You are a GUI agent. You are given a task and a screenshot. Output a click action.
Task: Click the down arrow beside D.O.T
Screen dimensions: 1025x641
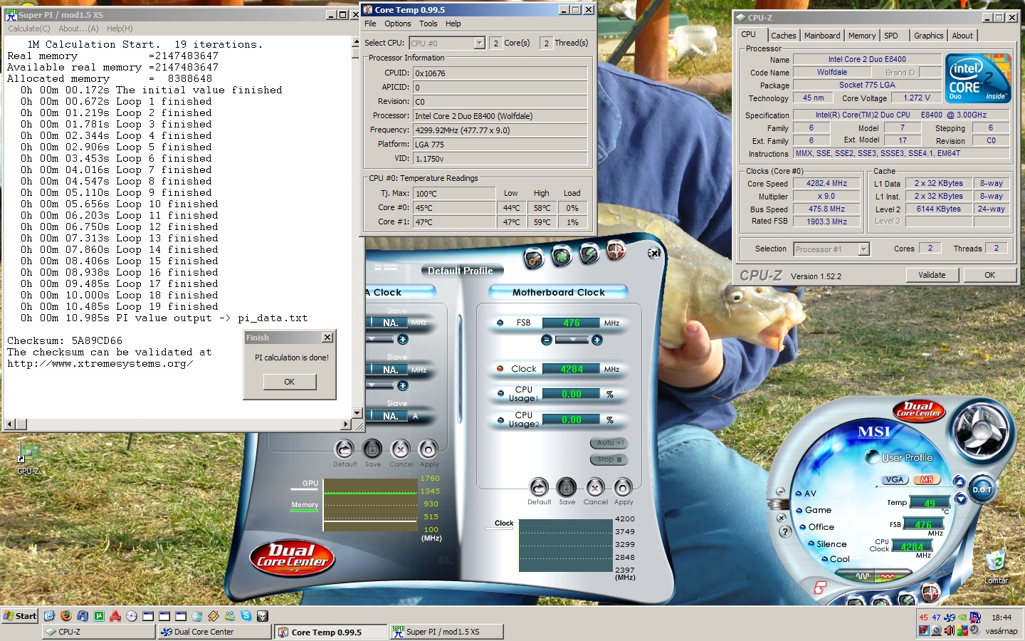click(x=960, y=499)
